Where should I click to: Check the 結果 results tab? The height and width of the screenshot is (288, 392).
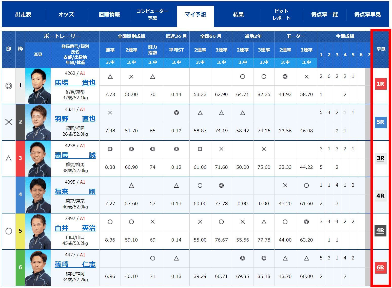coord(238,14)
